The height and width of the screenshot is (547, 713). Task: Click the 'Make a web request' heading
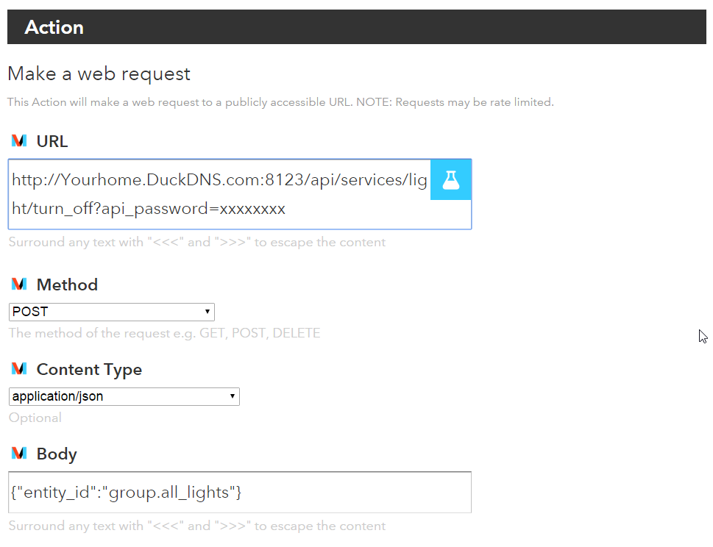click(x=99, y=74)
